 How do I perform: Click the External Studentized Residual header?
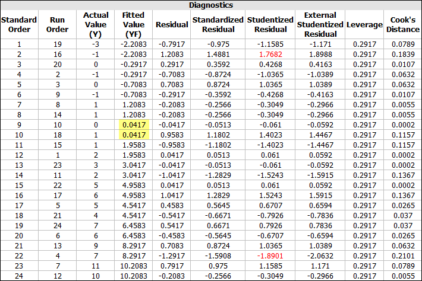click(323, 24)
